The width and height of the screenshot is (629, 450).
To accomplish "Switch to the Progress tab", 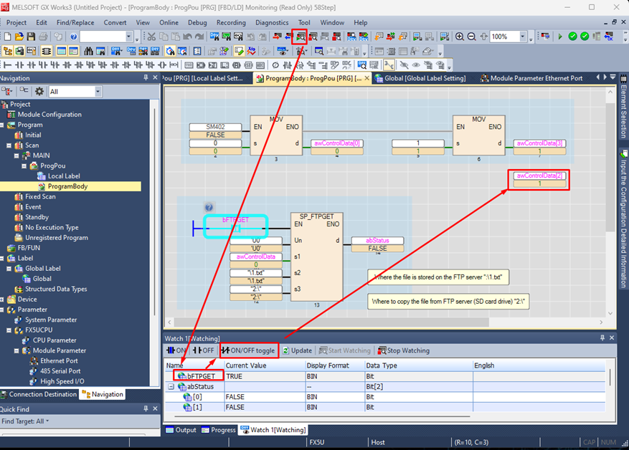I will point(219,430).
